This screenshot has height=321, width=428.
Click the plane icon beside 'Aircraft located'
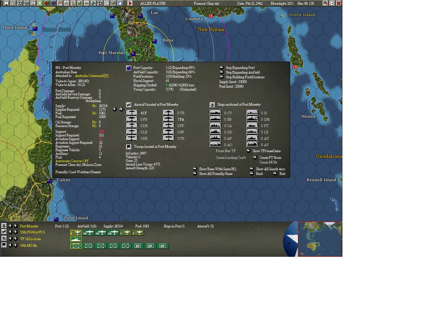[128, 105]
